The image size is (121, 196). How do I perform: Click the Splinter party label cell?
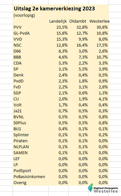pyautogui.click(x=21, y=135)
